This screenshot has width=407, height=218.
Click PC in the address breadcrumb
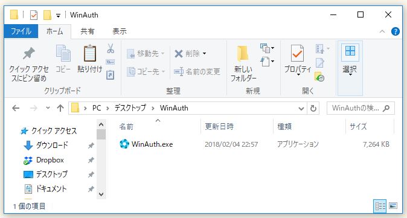[x=97, y=108]
